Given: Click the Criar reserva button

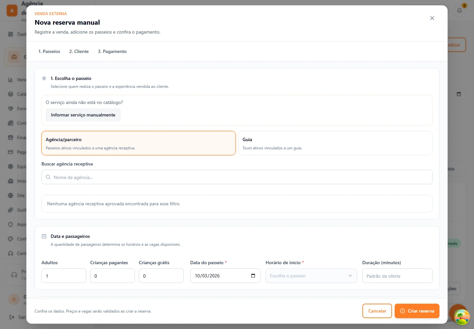Looking at the screenshot, I should (x=417, y=311).
